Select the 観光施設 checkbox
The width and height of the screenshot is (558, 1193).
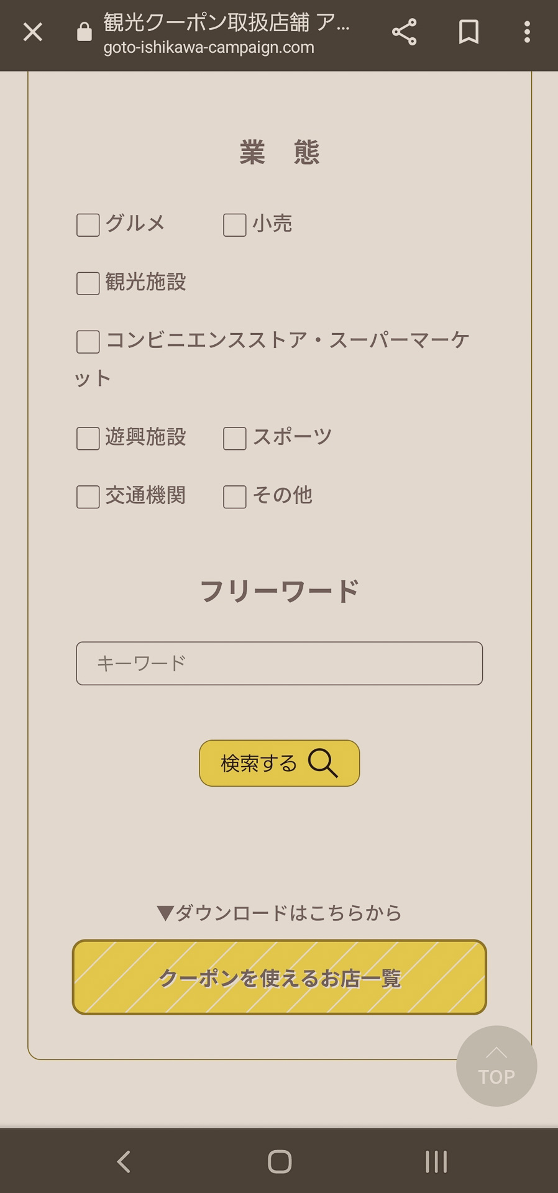coord(88,283)
